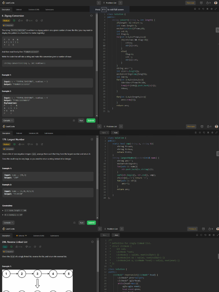Image resolution: width=219 pixels, height=292 pixels.
Task: Open C++ language dropdown in Reverse Linked List editor
Action: [105, 235]
